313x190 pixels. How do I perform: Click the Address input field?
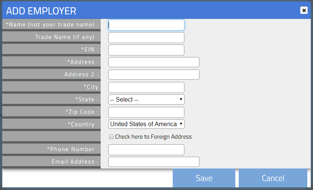tap(153, 62)
